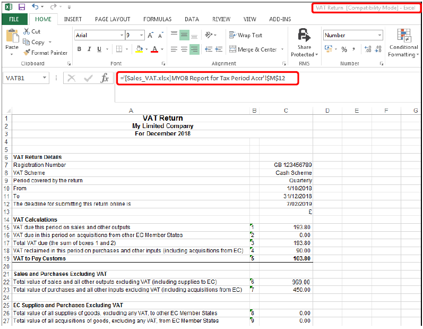This screenshot has height=329, width=423.
Task: Align text left
Action: pos(174,49)
